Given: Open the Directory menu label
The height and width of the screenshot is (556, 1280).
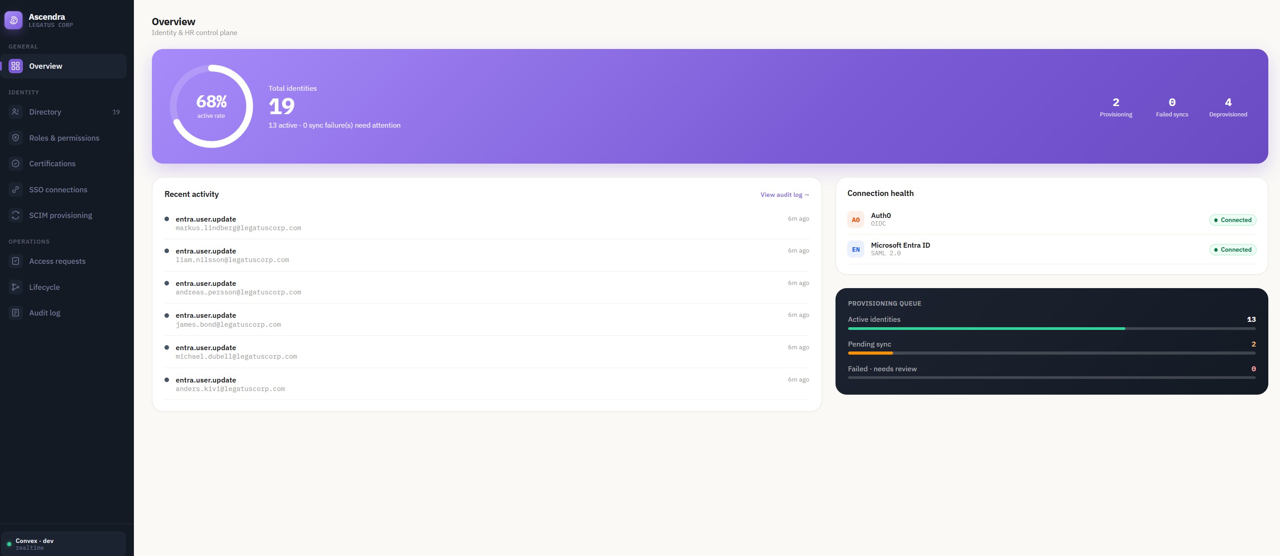Looking at the screenshot, I should [45, 112].
